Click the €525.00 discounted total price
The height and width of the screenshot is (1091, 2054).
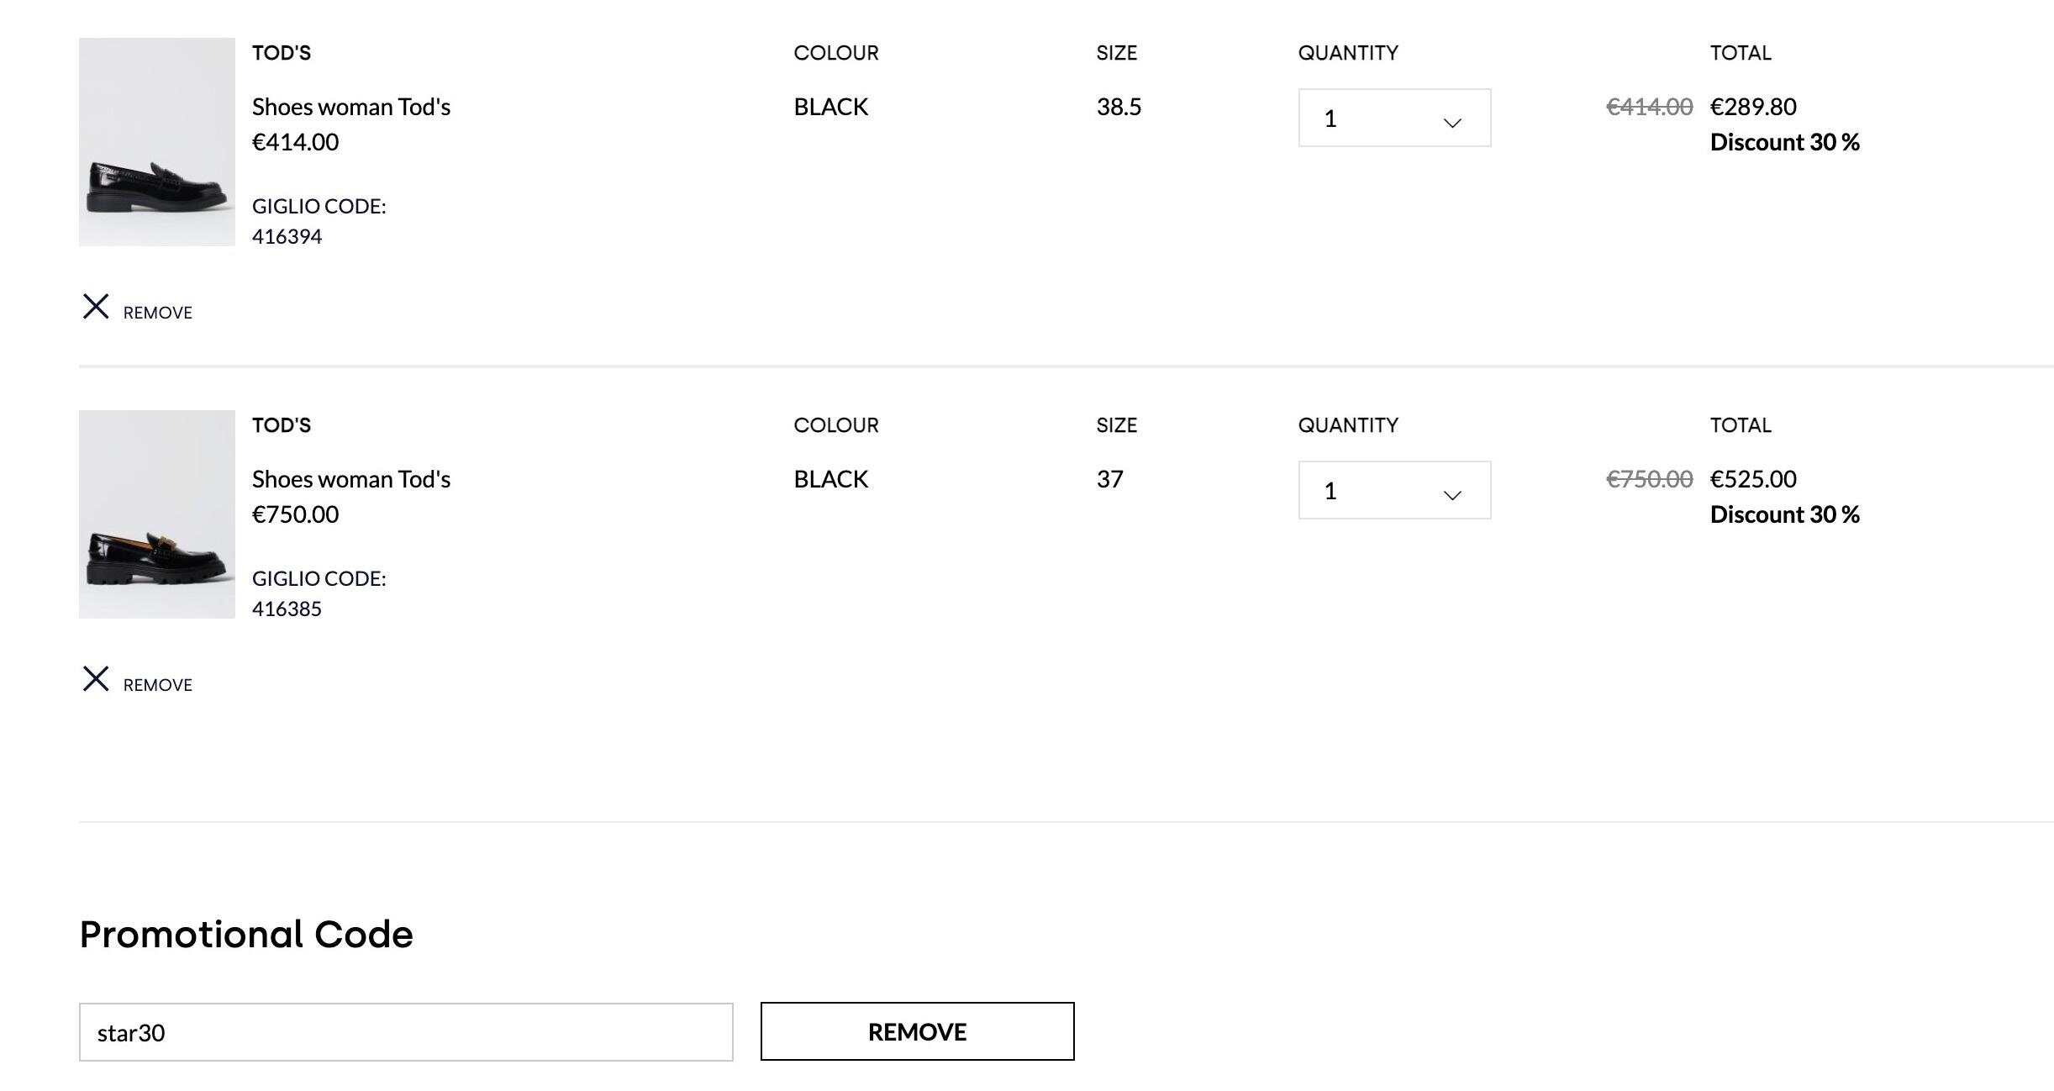(1753, 479)
